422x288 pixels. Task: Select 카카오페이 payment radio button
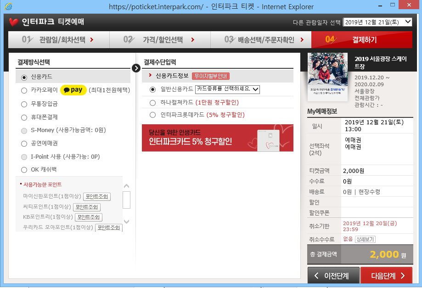pyautogui.click(x=24, y=90)
